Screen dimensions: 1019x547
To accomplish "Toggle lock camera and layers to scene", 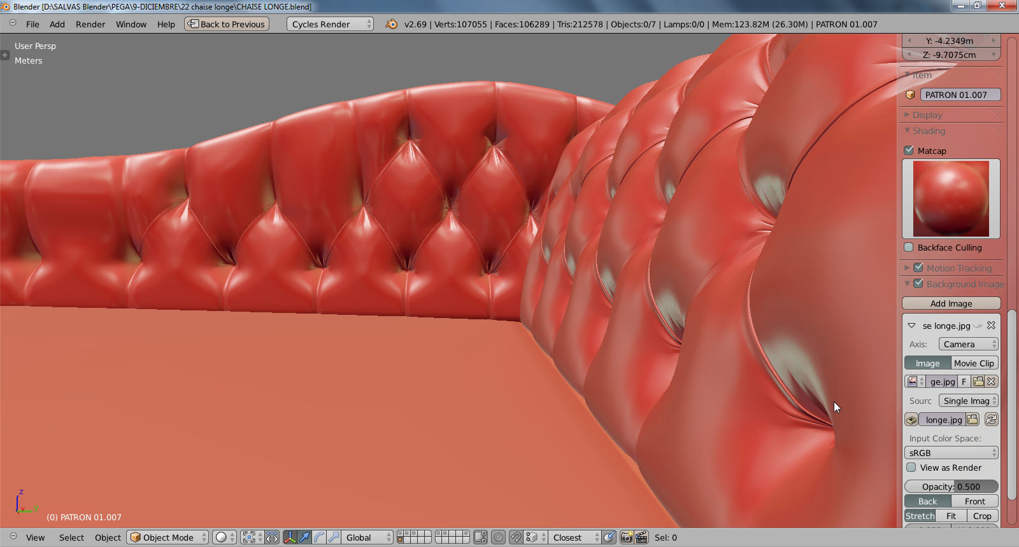I will click(481, 537).
